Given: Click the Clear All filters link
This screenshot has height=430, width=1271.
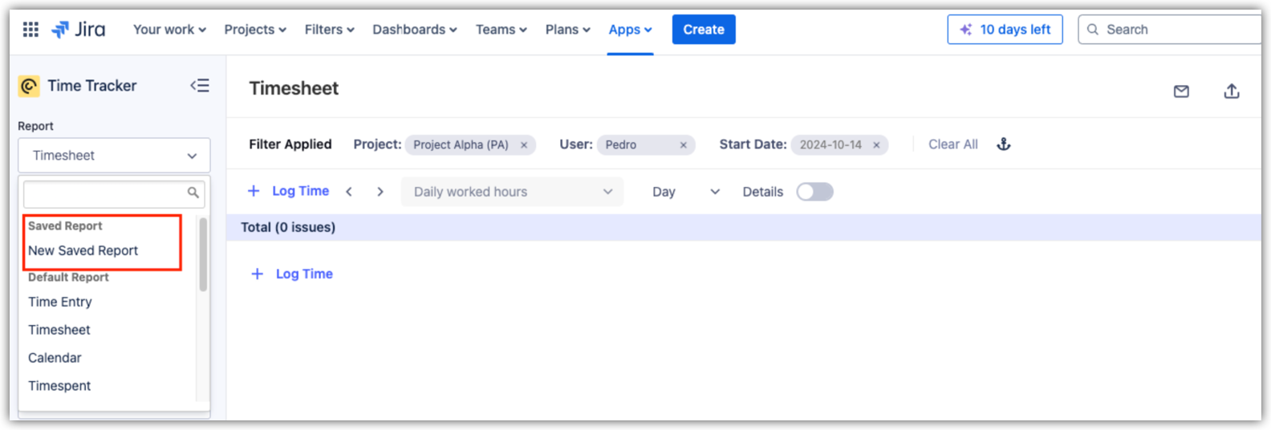Looking at the screenshot, I should click(x=952, y=144).
